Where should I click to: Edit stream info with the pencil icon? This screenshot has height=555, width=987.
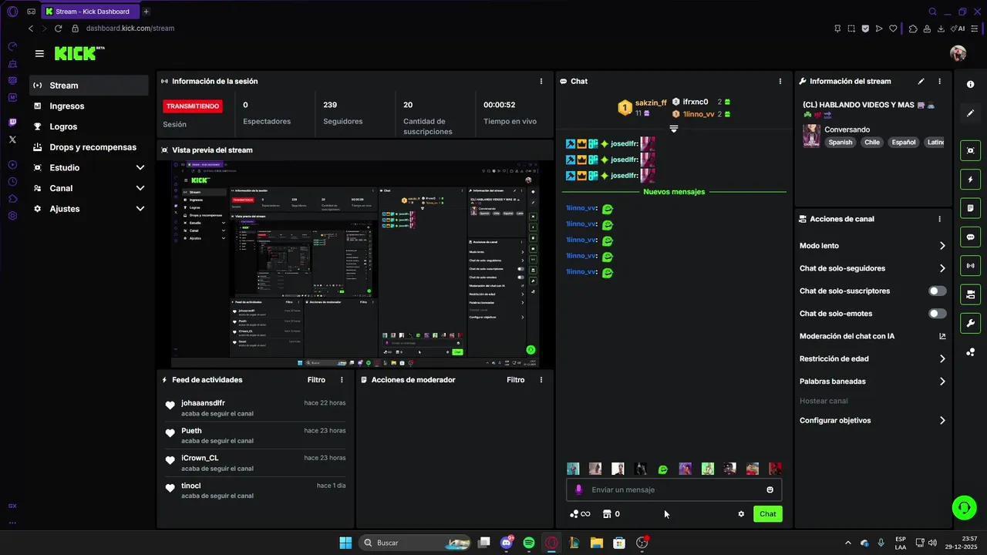click(921, 81)
